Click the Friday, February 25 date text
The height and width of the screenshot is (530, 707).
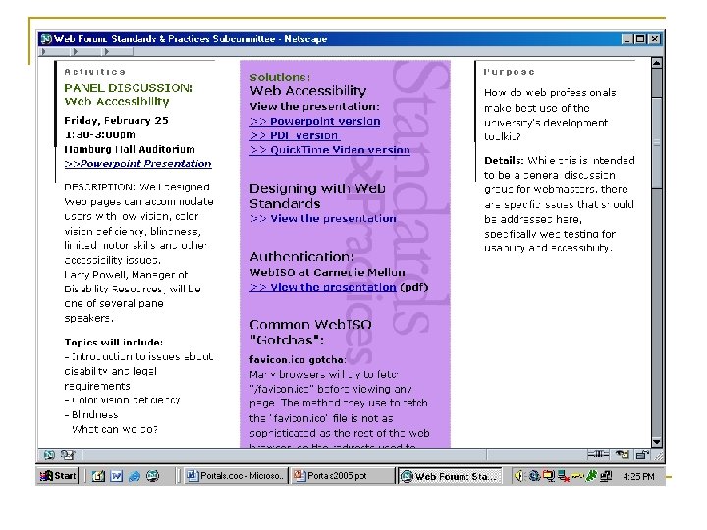pyautogui.click(x=116, y=121)
